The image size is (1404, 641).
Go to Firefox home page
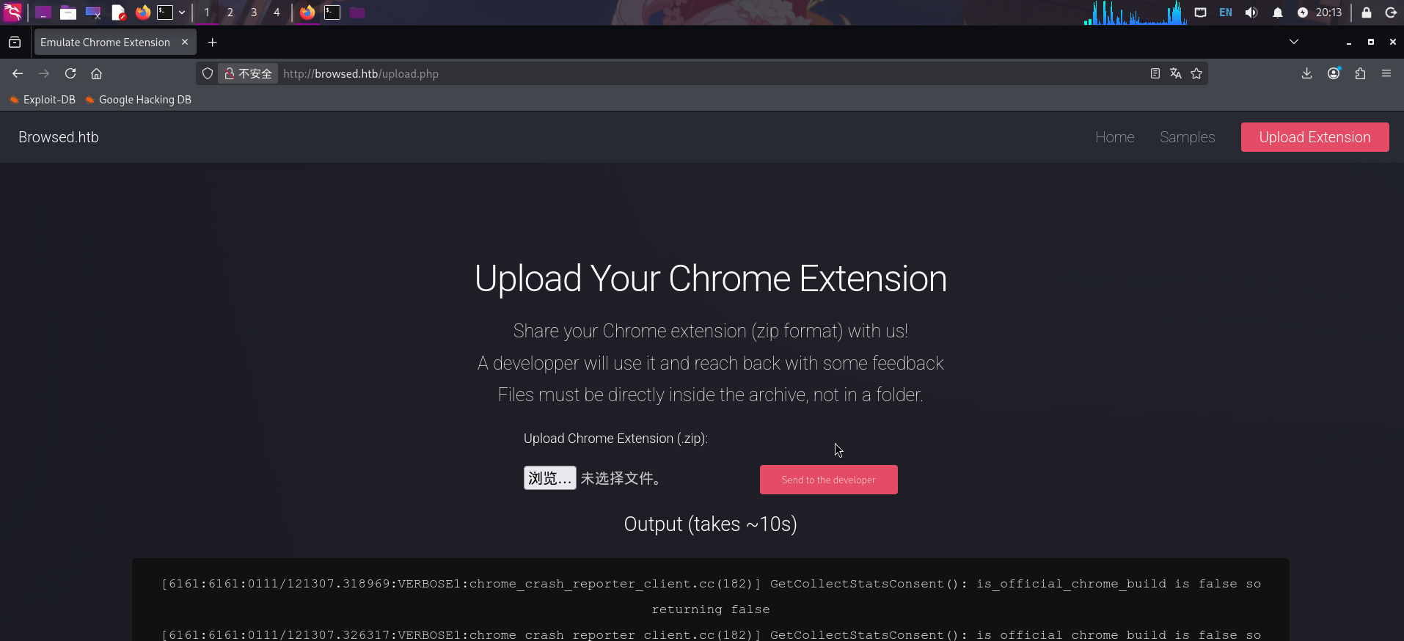[x=96, y=73]
